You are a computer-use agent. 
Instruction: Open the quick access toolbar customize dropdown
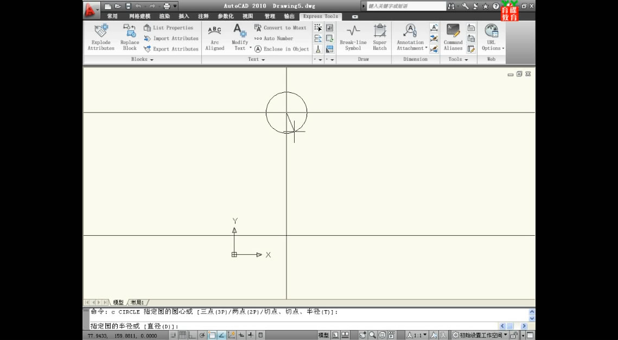click(175, 7)
